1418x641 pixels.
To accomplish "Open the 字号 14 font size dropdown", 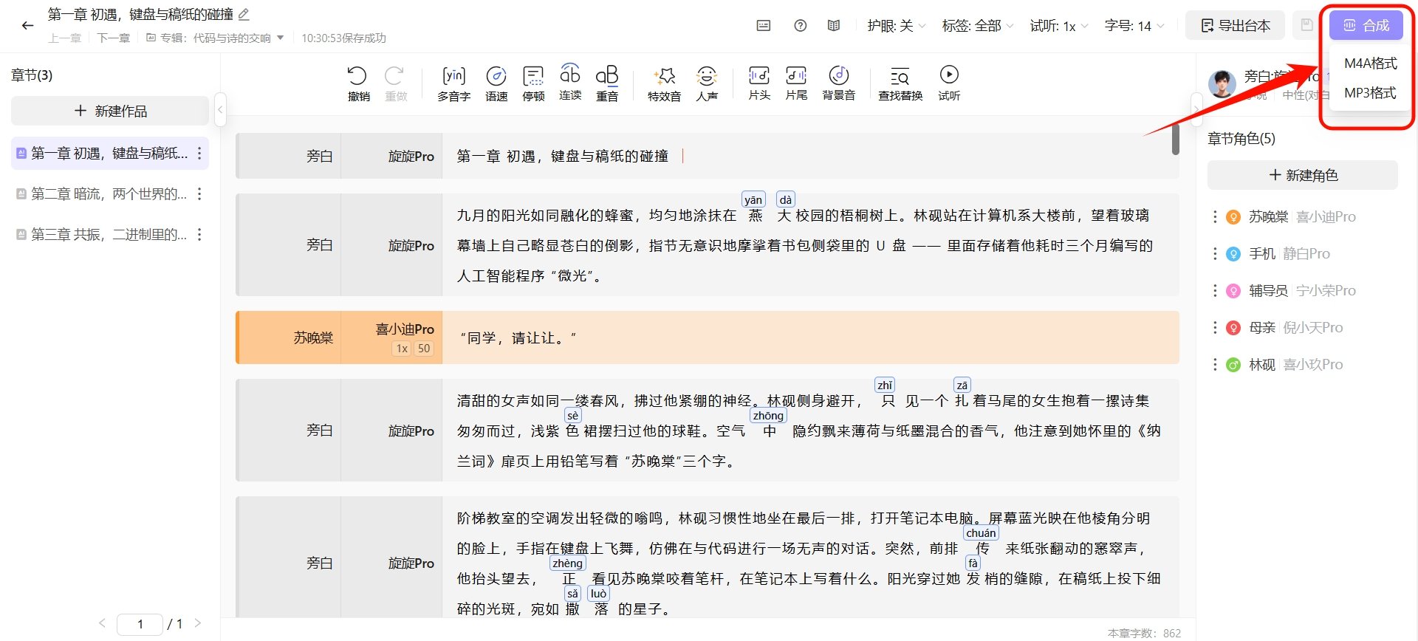I will 1134,26.
